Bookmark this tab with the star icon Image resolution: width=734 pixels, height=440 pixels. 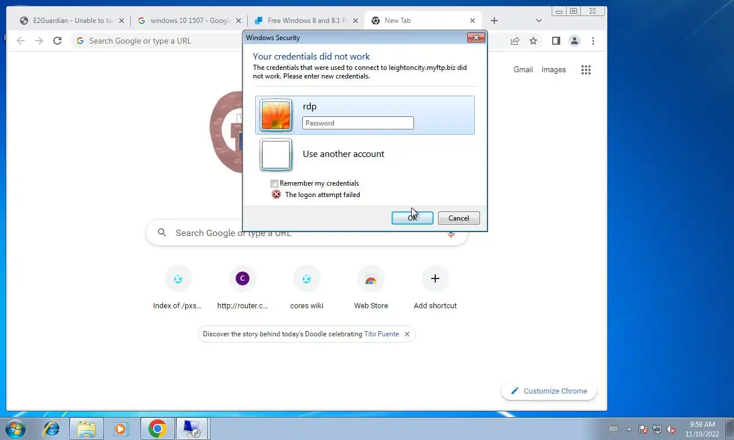[533, 41]
